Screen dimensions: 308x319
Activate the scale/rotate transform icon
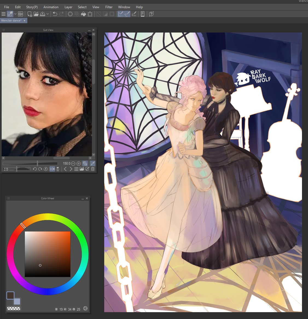(90, 14)
